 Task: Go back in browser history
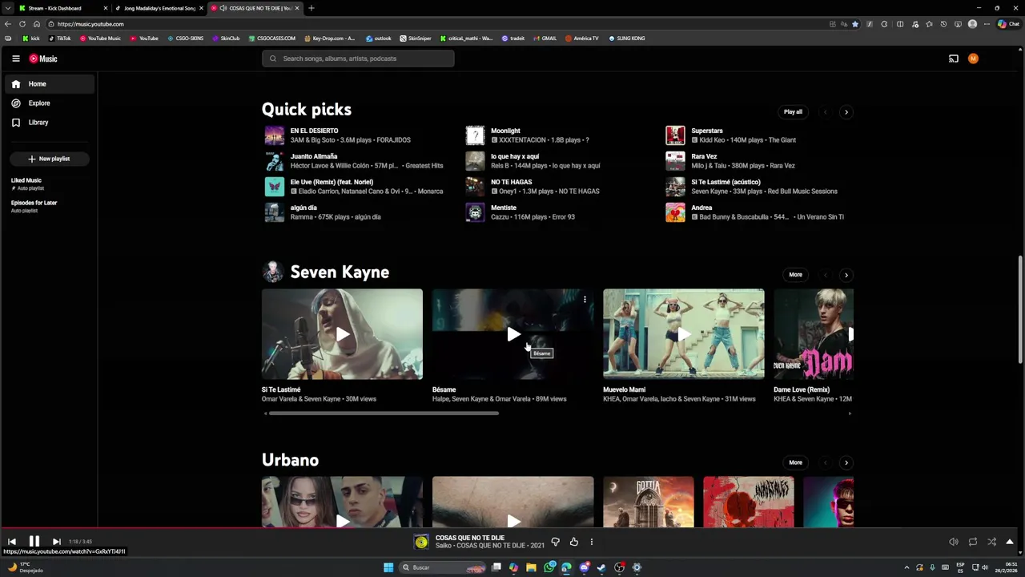7,24
